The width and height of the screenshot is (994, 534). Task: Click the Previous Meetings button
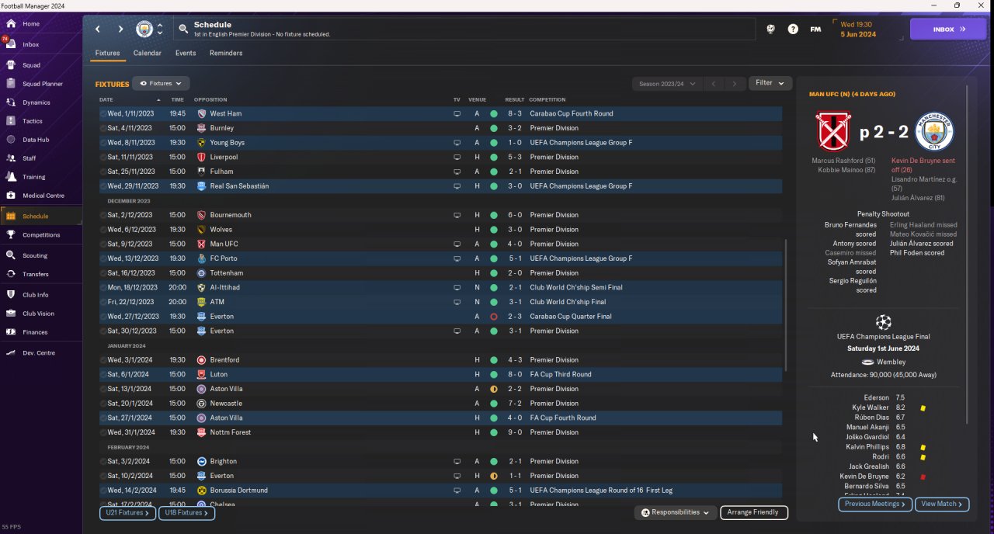pyautogui.click(x=875, y=505)
